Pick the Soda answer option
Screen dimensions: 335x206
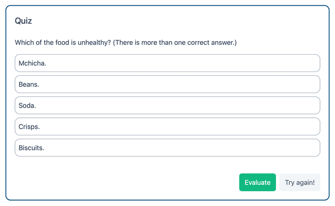(x=167, y=106)
